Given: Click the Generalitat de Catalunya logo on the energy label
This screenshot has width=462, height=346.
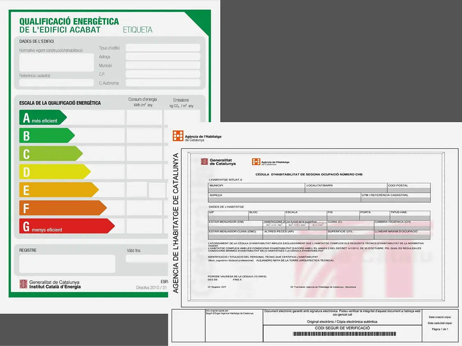Looking at the screenshot, I should point(24,284).
